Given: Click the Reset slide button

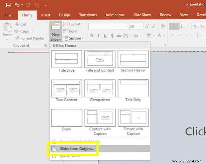Looking at the screenshot, I should pos(71,31).
